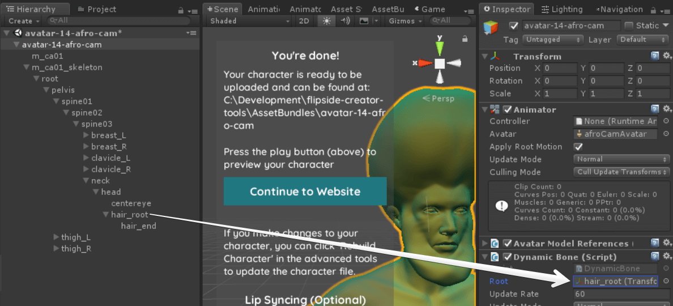Click the GameObject name field
Image resolution: width=673 pixels, height=306 pixels.
coord(571,25)
